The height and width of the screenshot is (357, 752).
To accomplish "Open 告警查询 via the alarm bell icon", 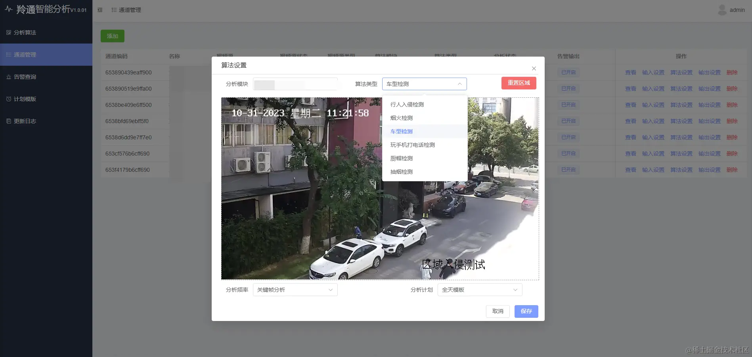I will 8,76.
